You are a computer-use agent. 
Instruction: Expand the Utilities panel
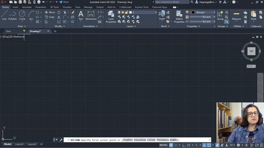pyautogui.click(x=238, y=26)
